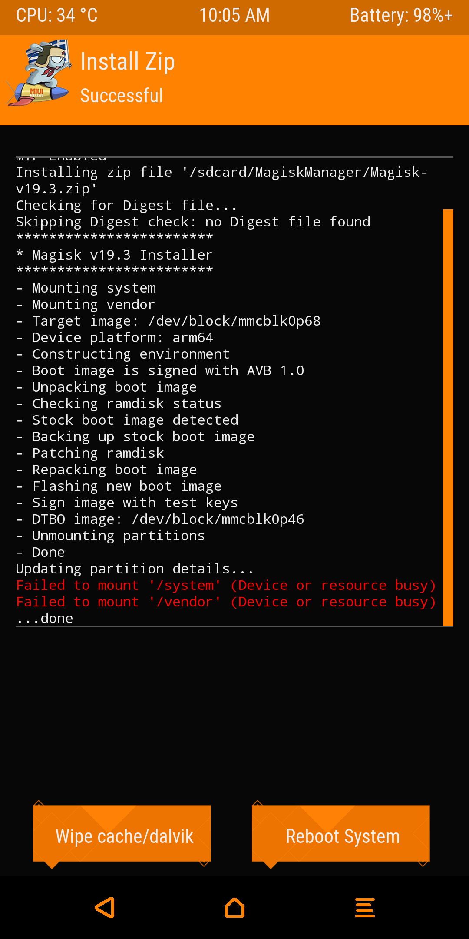The image size is (469, 939).
Task: Tap the CPU temperature readout
Action: pos(57,16)
